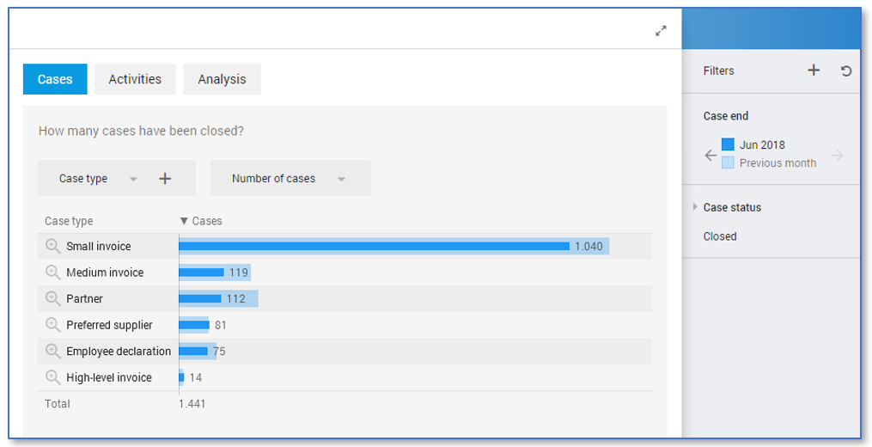Zoom into Preferred supplier row
The height and width of the screenshot is (447, 872).
53,325
